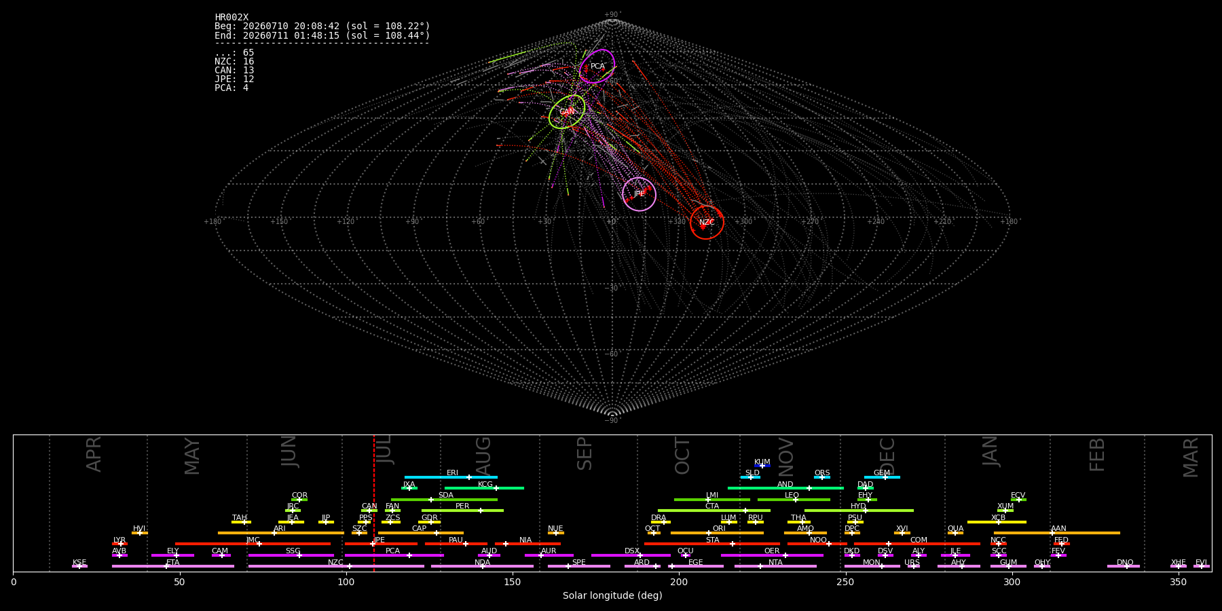Screen dimensions: 1222x611
Task: Click the XCB shower label in timeline
Action: [x=998, y=517]
